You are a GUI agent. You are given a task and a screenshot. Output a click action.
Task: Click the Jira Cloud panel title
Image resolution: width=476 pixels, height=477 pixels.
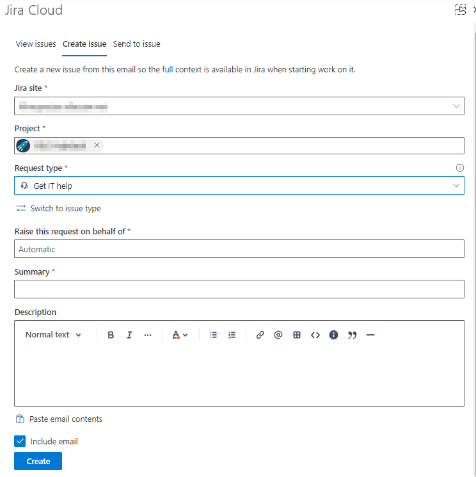coord(34,10)
